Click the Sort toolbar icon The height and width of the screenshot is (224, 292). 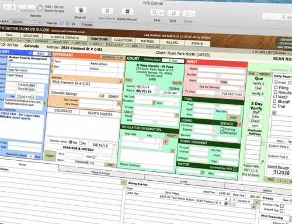click(173, 13)
